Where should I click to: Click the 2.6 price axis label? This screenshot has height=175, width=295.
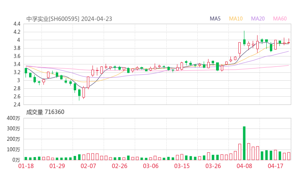coord(17,97)
